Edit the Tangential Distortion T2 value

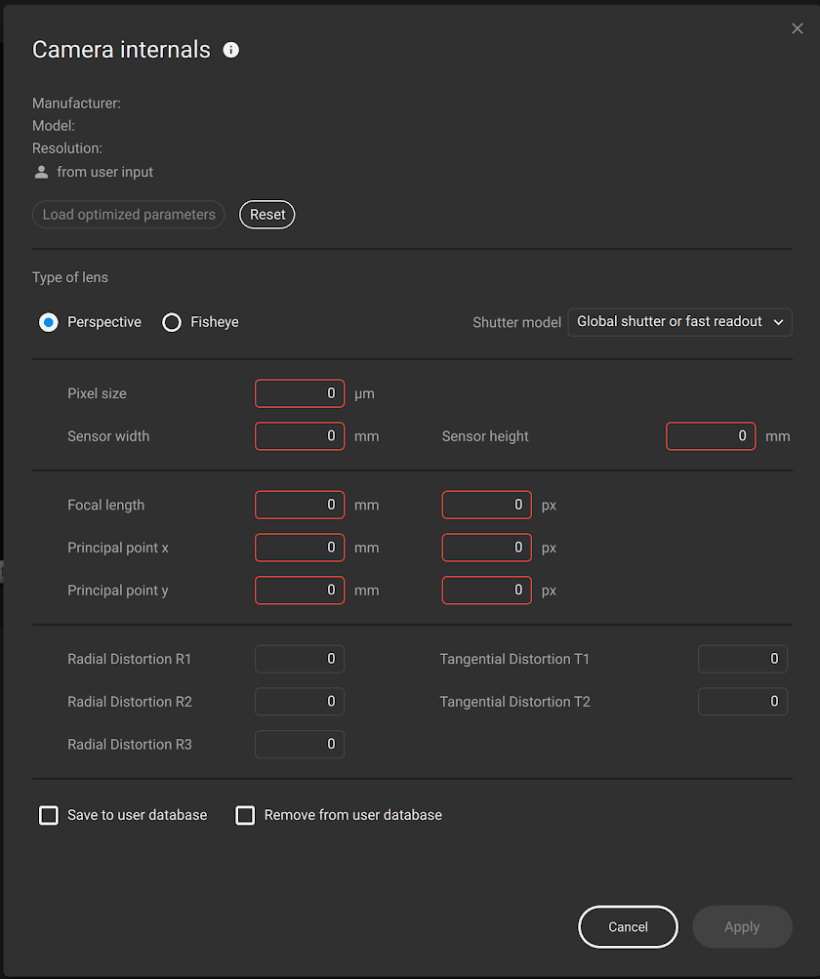743,702
